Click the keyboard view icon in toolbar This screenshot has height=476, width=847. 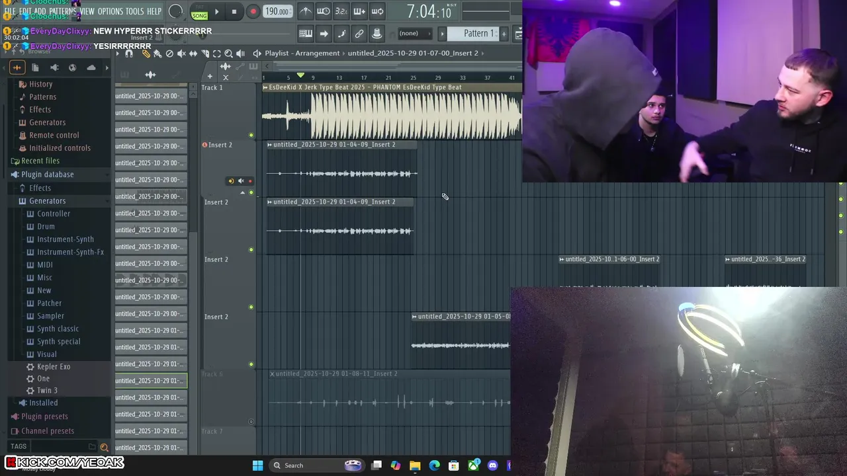(306, 34)
